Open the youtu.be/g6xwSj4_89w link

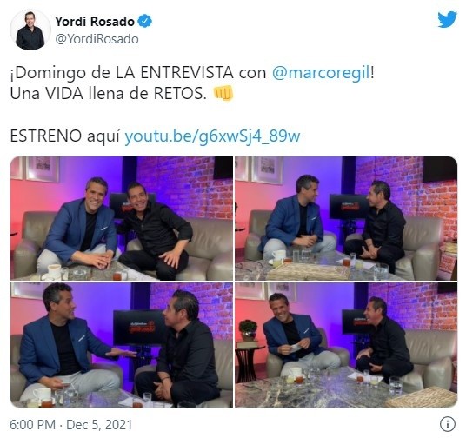[x=212, y=136]
